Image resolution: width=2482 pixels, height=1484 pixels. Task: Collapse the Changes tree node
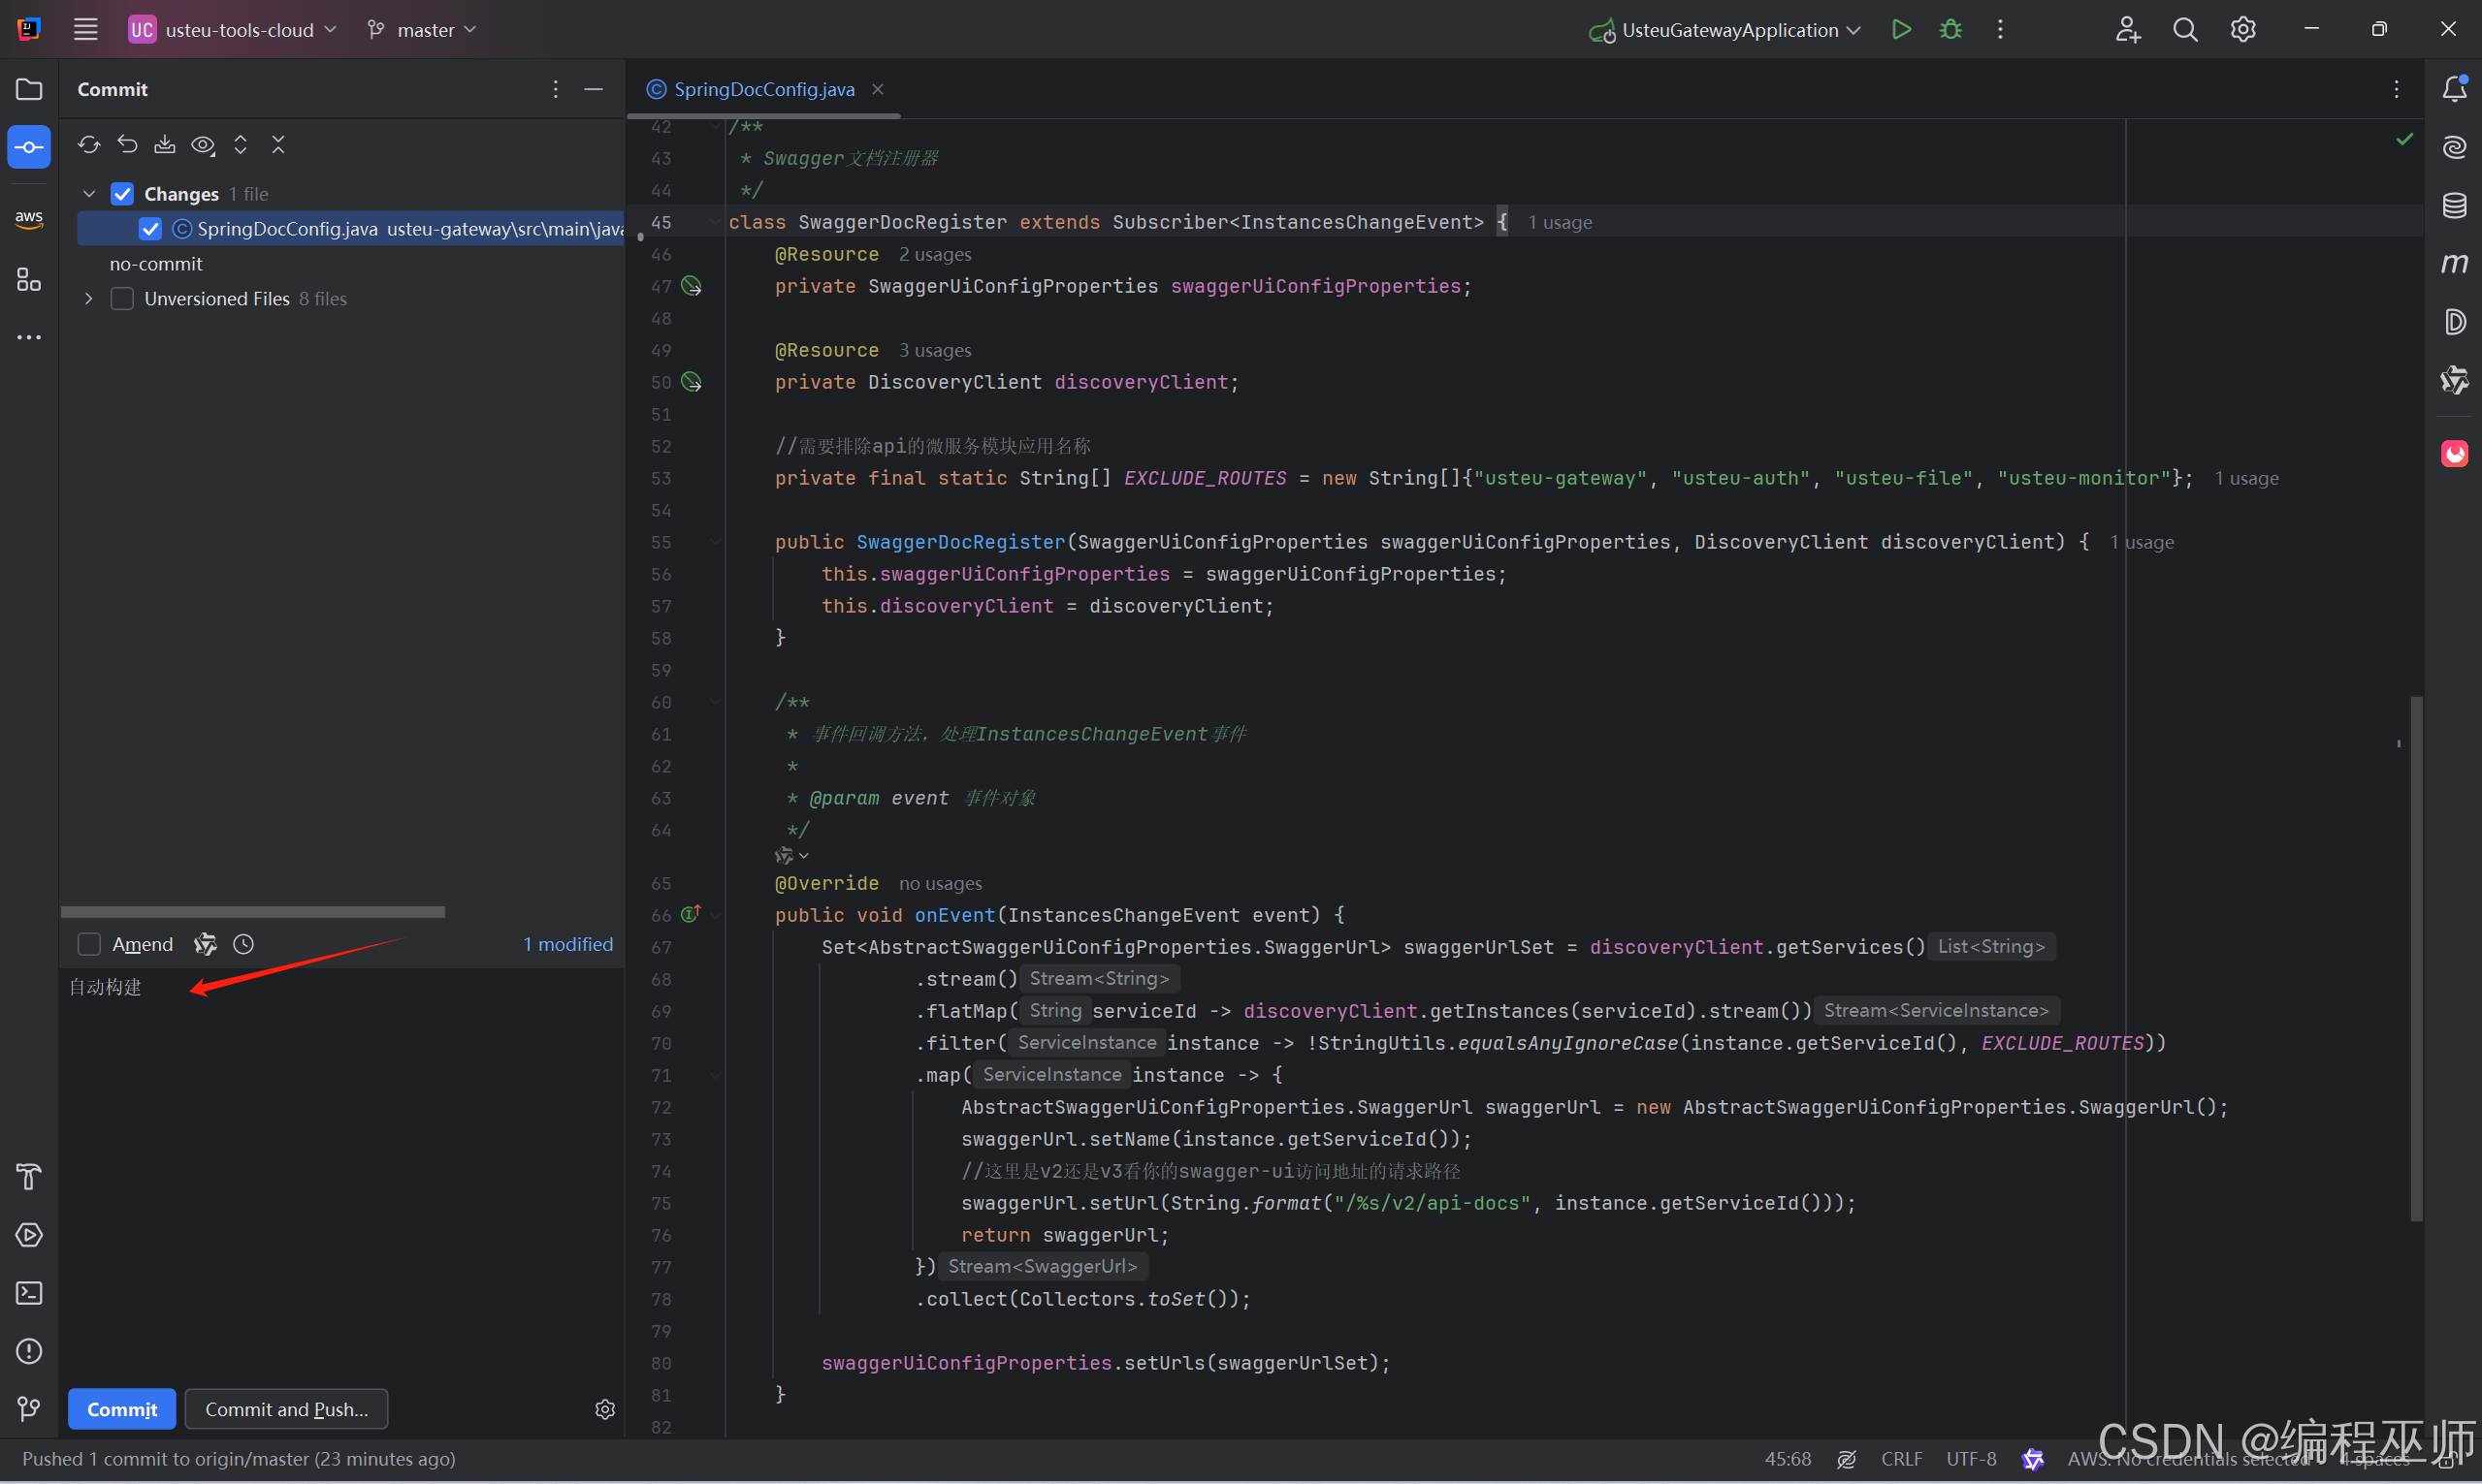pyautogui.click(x=89, y=194)
